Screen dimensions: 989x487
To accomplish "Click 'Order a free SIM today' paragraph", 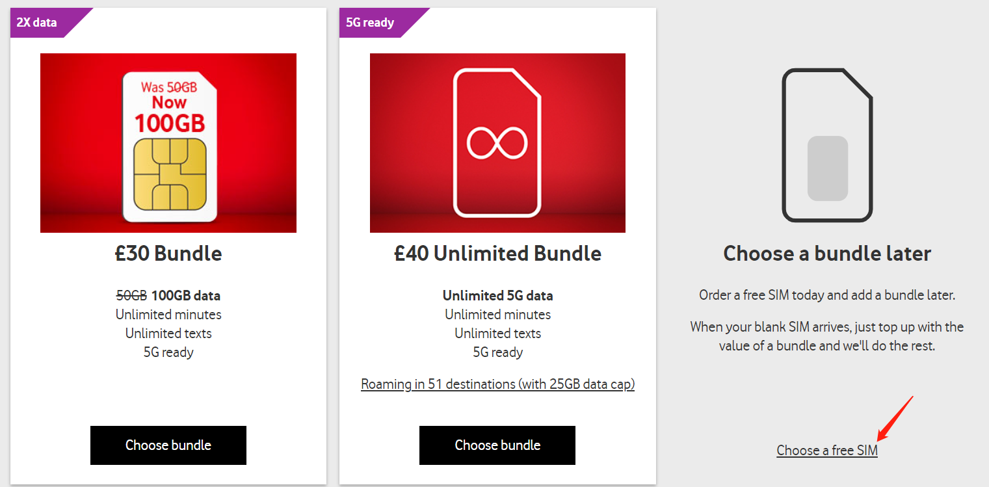I will pyautogui.click(x=827, y=295).
